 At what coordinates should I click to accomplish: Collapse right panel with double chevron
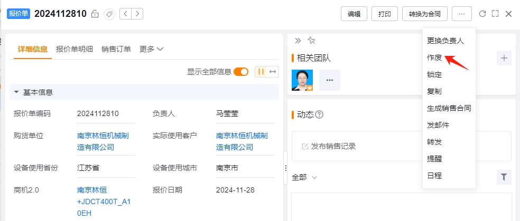pyautogui.click(x=298, y=41)
